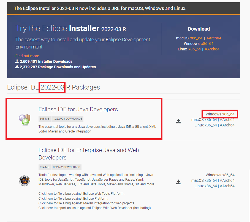Viewport: 250px width, 222px height.
Task: Download Installer for Linux AArch64
Action: pyautogui.click(x=212, y=49)
